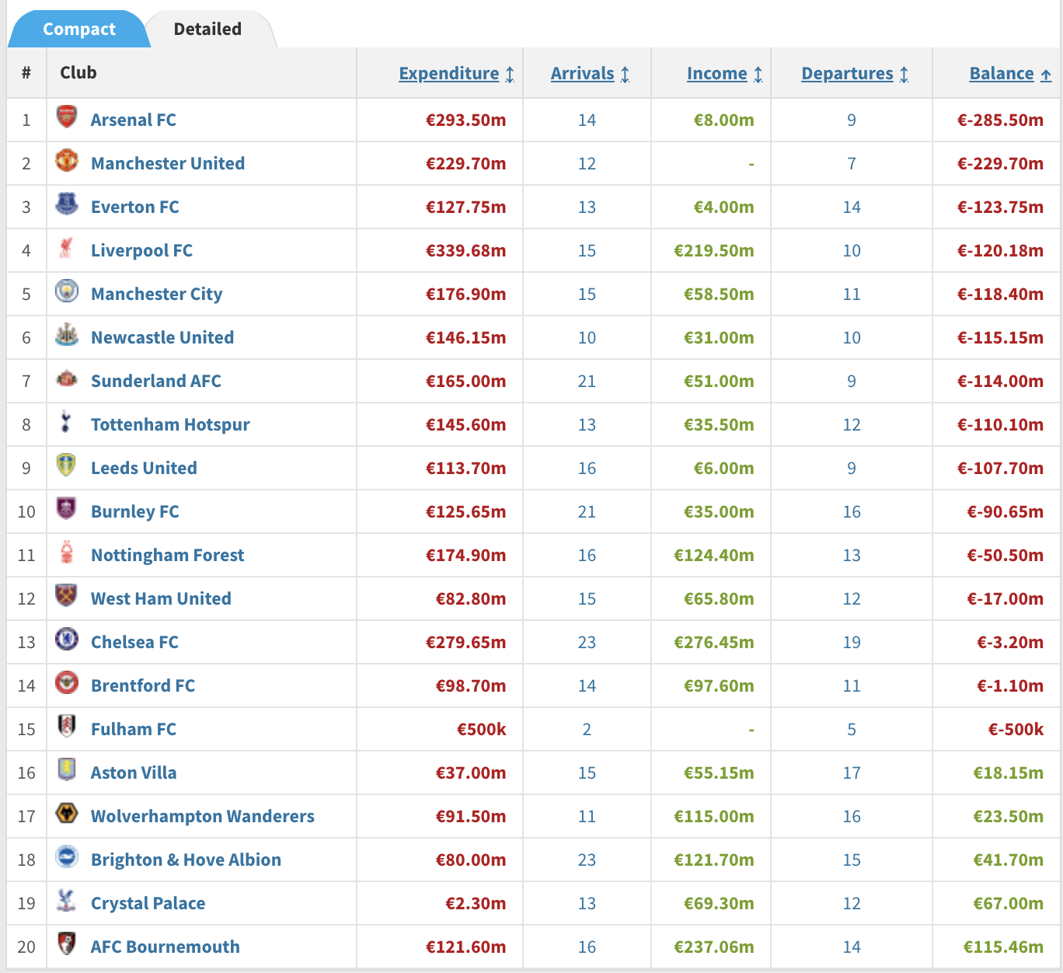The image size is (1063, 973).
Task: Open the Crystal Palace club link
Action: click(x=148, y=903)
